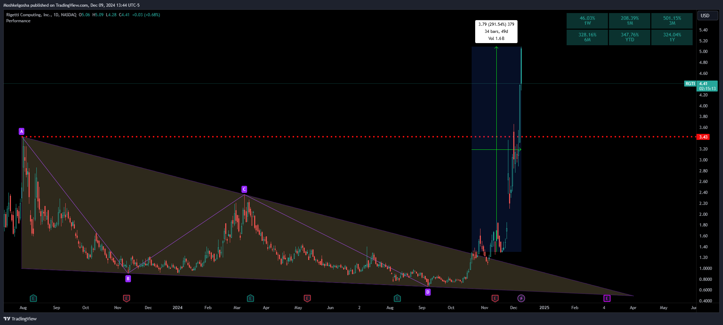The width and height of the screenshot is (723, 325).
Task: Click the Rigetti Computing, Inc. symbol title
Action: coord(29,15)
